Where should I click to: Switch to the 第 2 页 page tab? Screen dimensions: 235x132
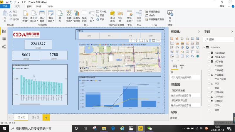tap(35, 117)
